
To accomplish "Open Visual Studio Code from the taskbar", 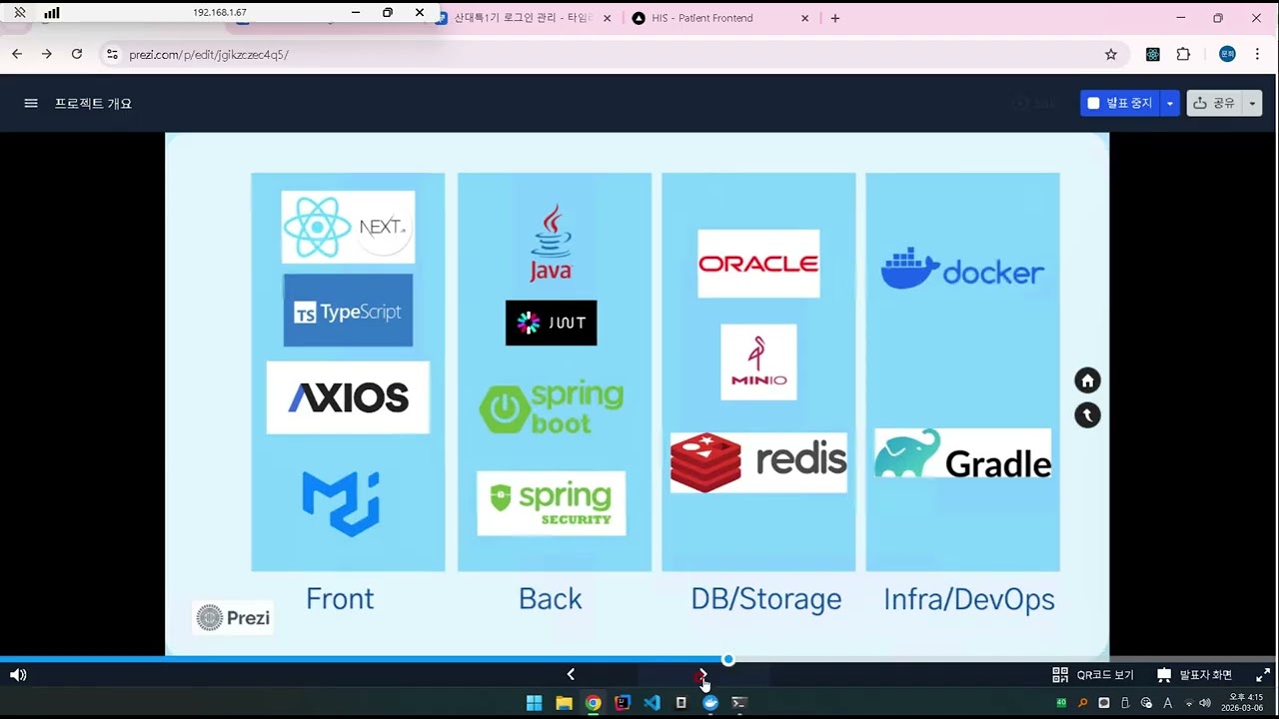I will pyautogui.click(x=651, y=703).
